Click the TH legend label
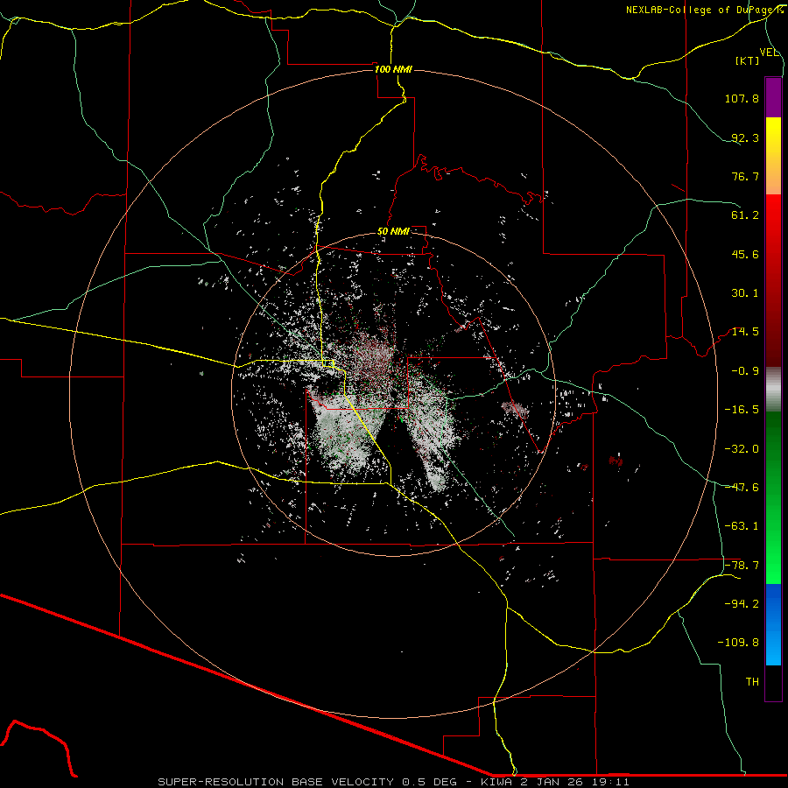788x788 pixels. pos(752,682)
